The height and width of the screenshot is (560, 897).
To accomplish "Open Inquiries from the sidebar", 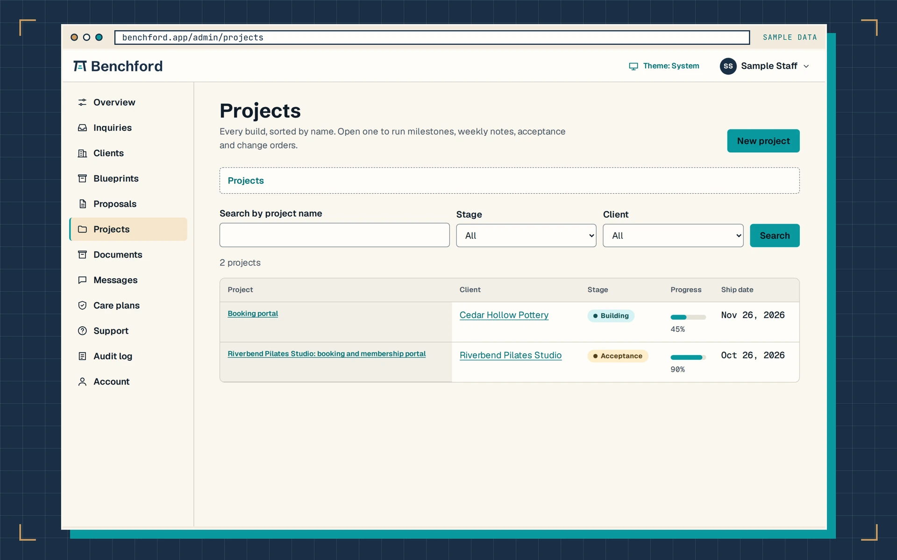I will [128, 127].
